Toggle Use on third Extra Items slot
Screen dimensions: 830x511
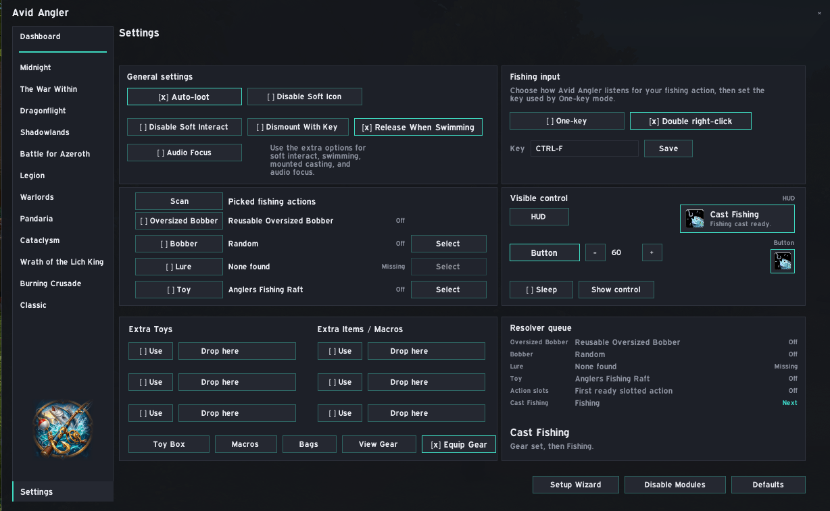[x=340, y=413]
